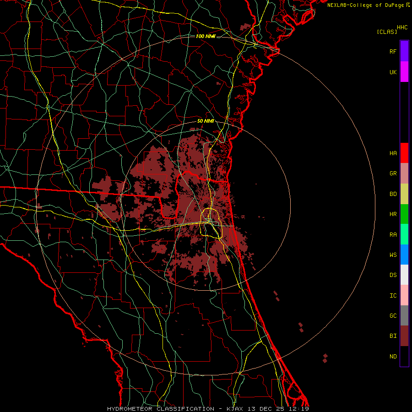The height and width of the screenshot is (412, 412).
Task: Click the 'HHC' product label
Action: (402, 27)
